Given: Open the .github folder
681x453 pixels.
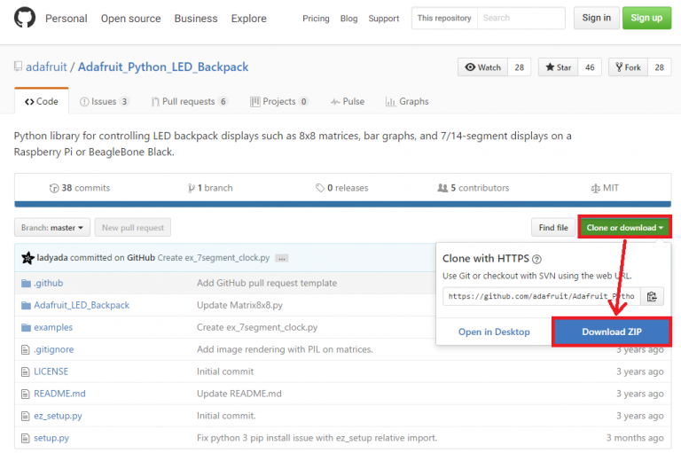Looking at the screenshot, I should (x=48, y=283).
